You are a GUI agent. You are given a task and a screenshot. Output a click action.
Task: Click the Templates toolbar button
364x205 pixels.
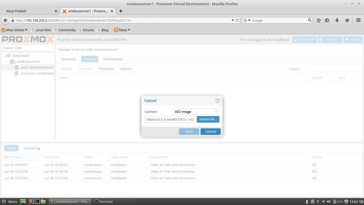106,69
